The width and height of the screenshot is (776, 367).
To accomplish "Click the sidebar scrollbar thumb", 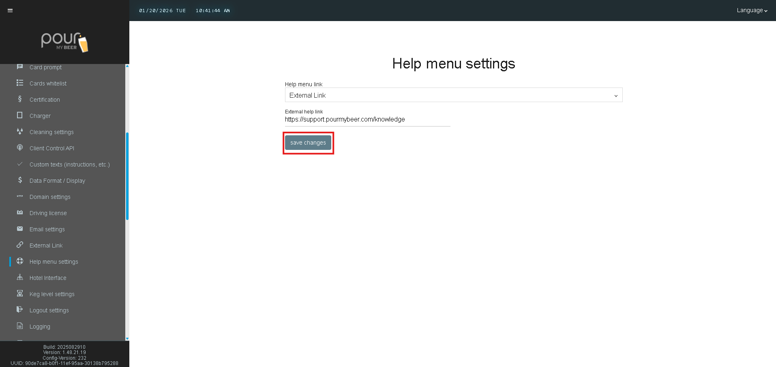I will pyautogui.click(x=127, y=176).
